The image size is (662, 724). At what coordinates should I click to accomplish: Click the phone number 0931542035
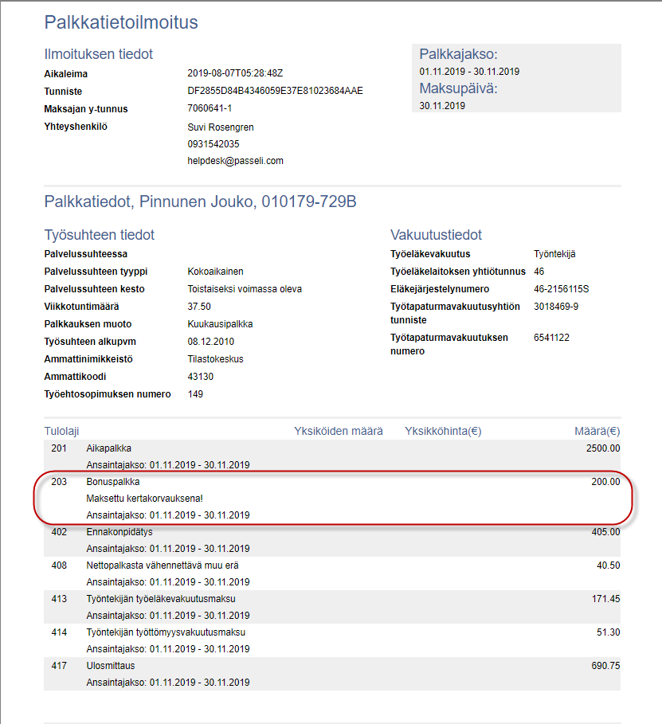pyautogui.click(x=213, y=144)
